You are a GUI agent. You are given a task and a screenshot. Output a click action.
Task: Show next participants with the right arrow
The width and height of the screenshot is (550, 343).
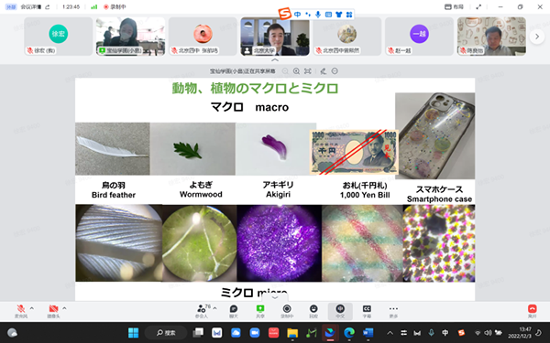click(536, 37)
